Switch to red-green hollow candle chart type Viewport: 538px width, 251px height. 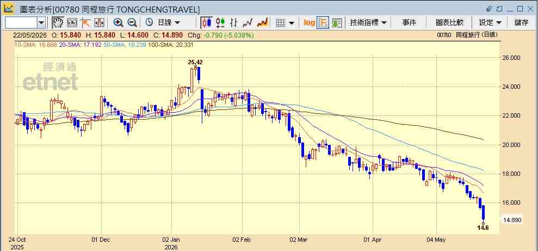point(220,23)
